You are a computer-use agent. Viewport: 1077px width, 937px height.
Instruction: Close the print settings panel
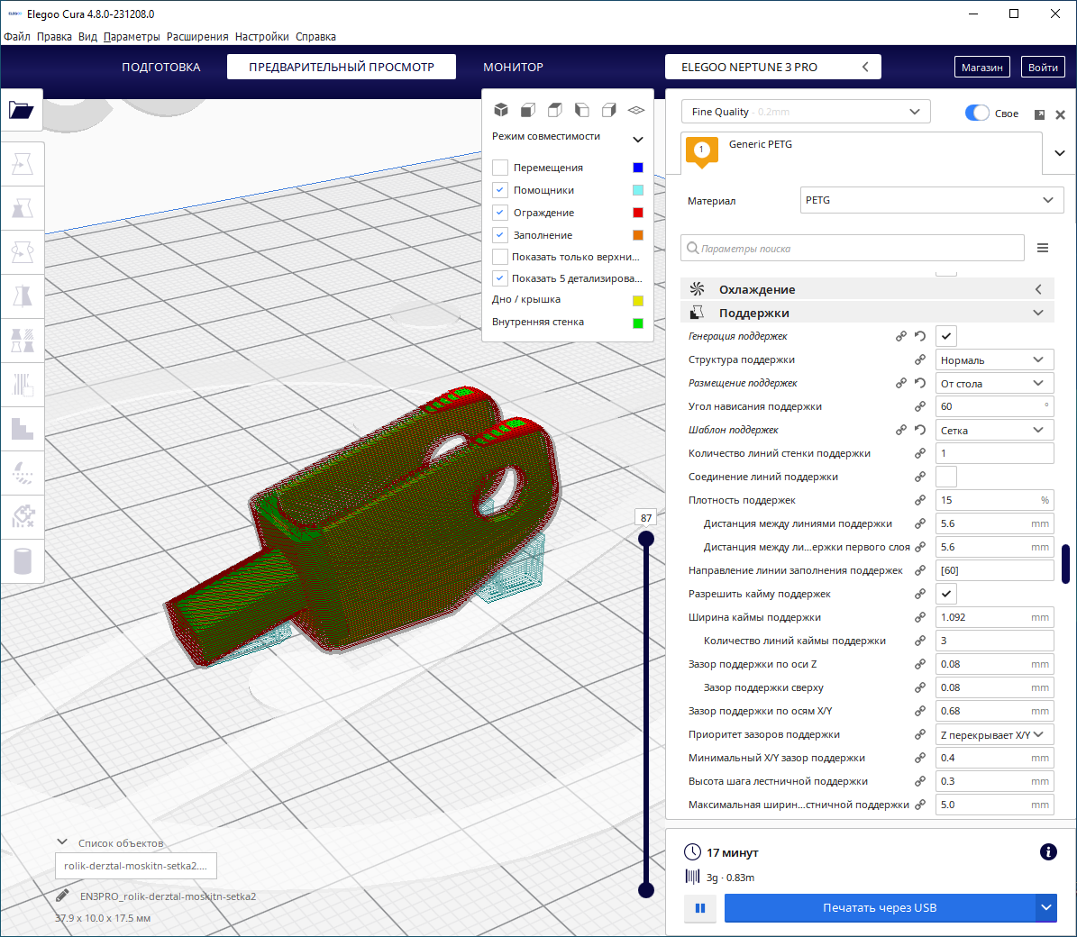coord(1061,114)
